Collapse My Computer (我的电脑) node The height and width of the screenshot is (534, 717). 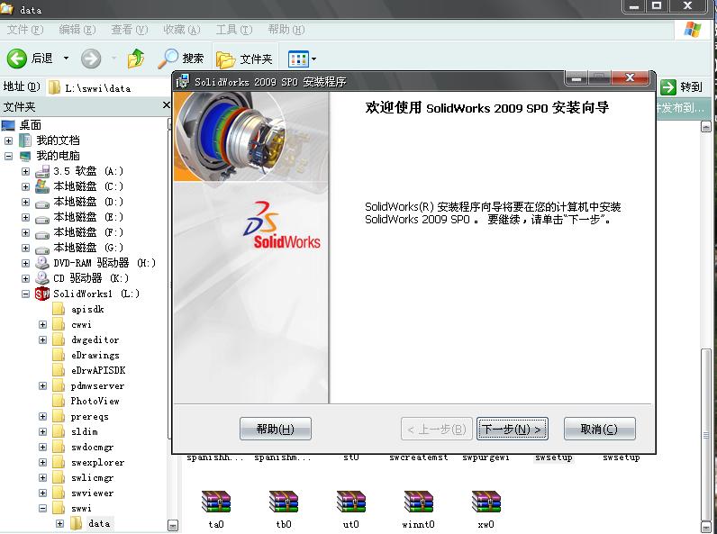8,156
